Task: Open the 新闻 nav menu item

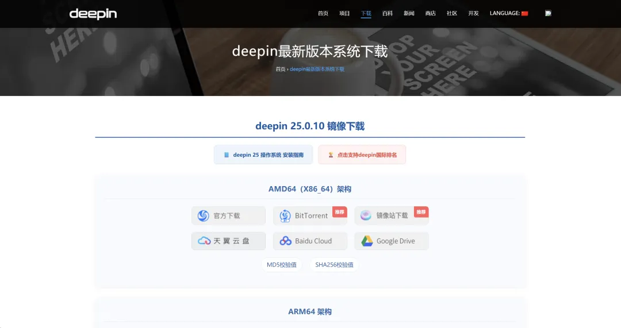Action: [409, 13]
